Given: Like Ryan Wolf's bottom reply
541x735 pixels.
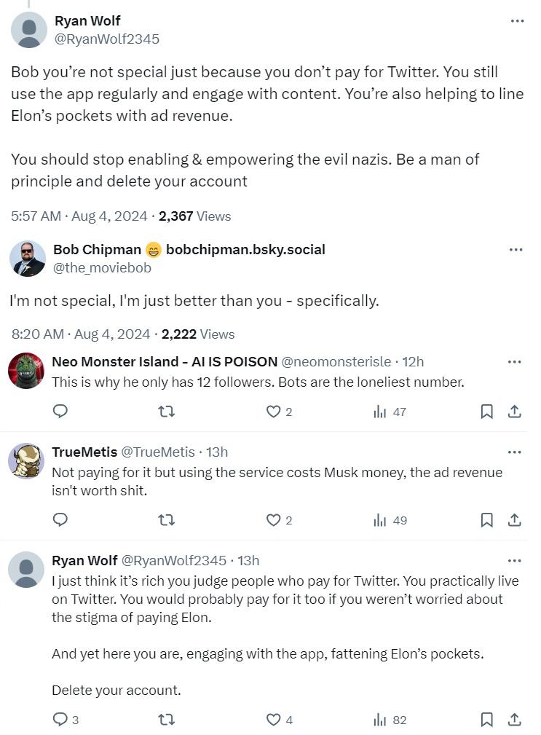Looking at the screenshot, I should point(274,720).
